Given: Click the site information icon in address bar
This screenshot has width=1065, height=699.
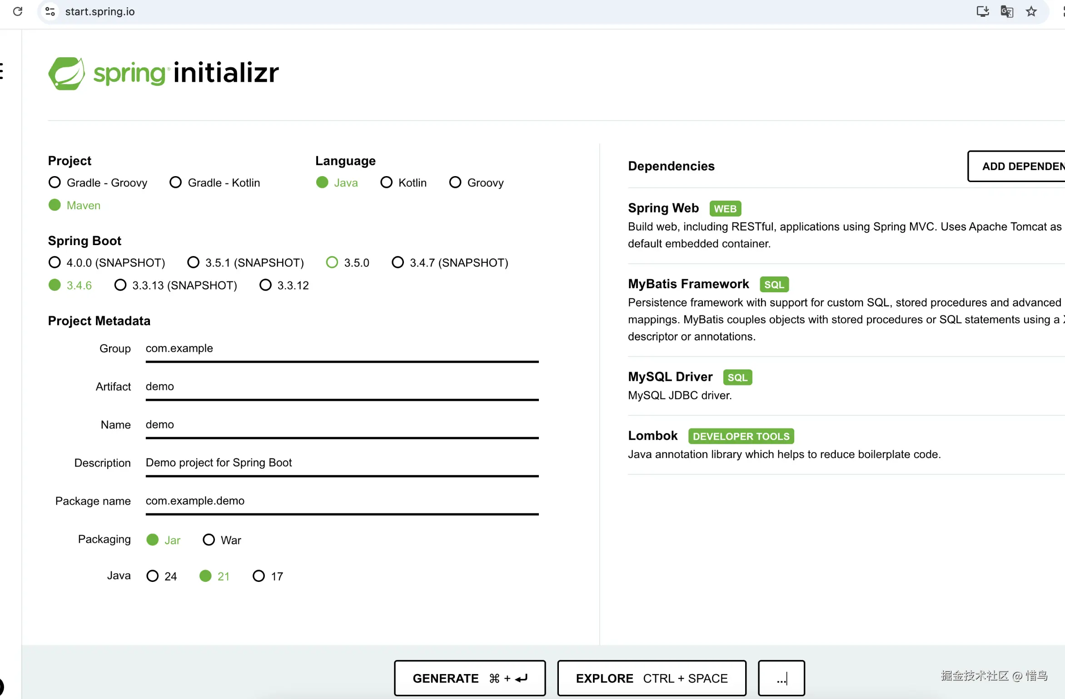Looking at the screenshot, I should coord(50,11).
